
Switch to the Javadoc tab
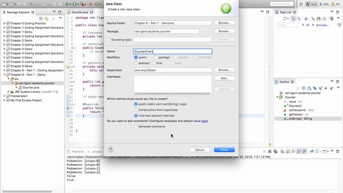[95, 151]
